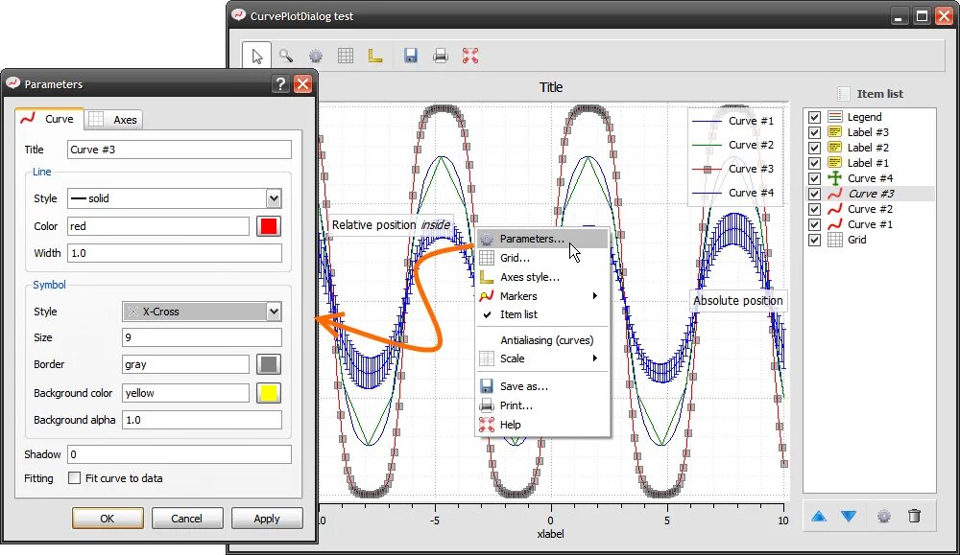Switch to the Axes tab

pos(113,120)
